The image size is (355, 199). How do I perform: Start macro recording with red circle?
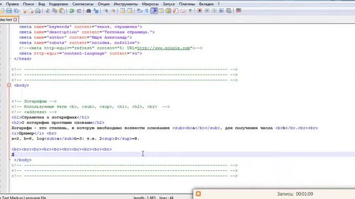pyautogui.click(x=200, y=11)
